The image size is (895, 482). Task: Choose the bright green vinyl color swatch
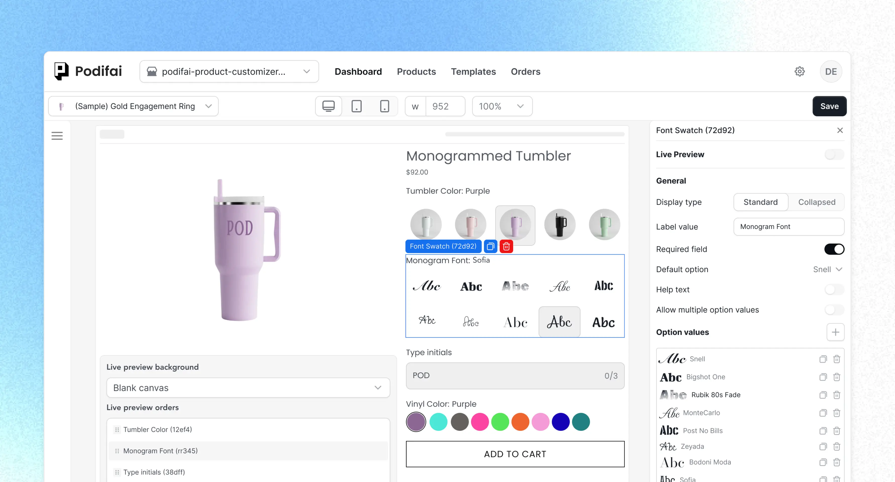(x=500, y=422)
